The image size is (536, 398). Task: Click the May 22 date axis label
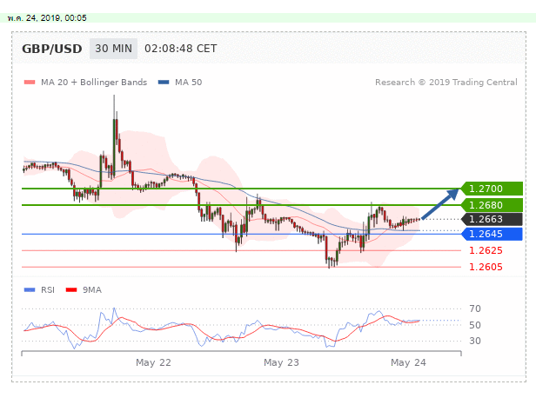(153, 362)
